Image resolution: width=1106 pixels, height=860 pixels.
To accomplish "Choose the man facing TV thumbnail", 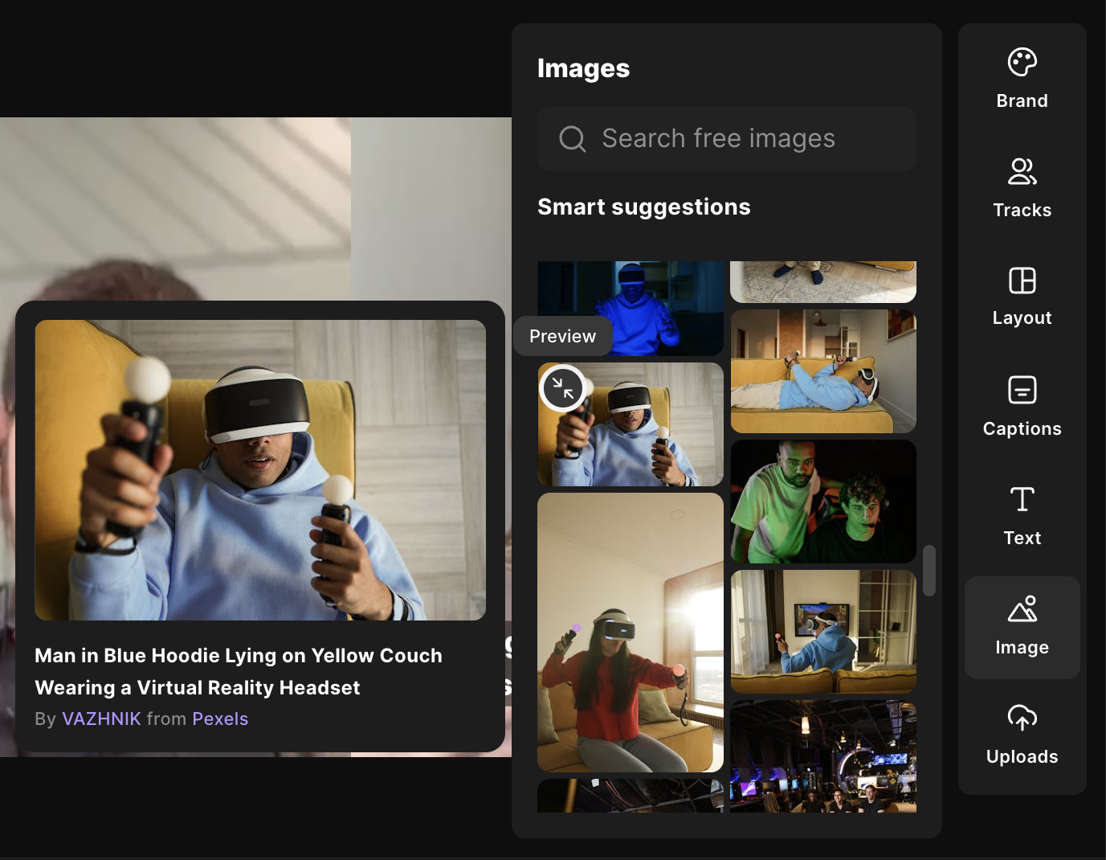I will click(x=822, y=632).
